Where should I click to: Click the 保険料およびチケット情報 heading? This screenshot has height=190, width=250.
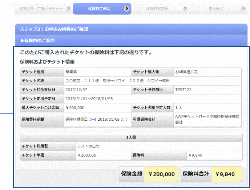(47, 62)
